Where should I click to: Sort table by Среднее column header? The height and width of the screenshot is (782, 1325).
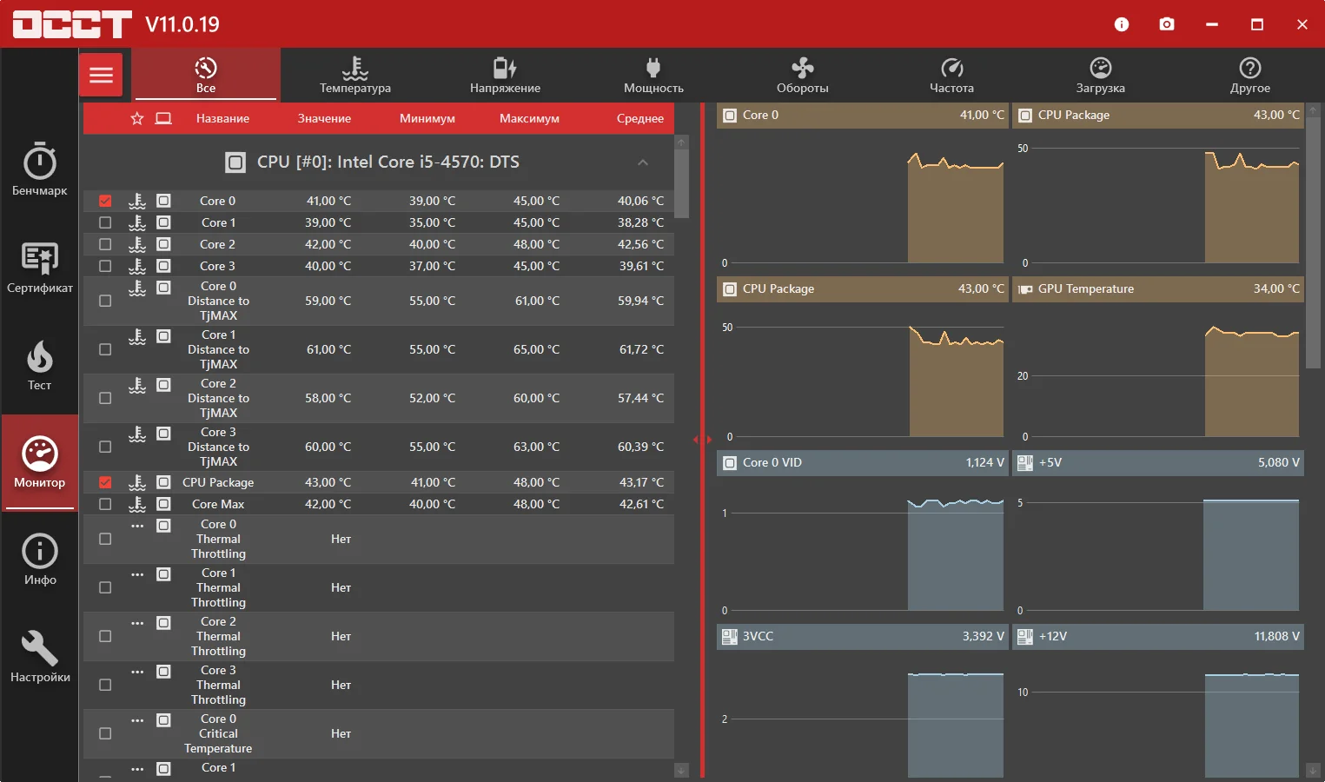pyautogui.click(x=639, y=119)
